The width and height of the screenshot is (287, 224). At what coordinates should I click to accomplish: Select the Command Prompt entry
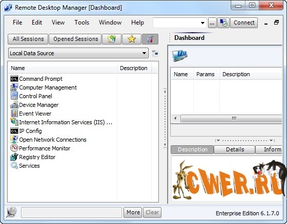pos(40,79)
